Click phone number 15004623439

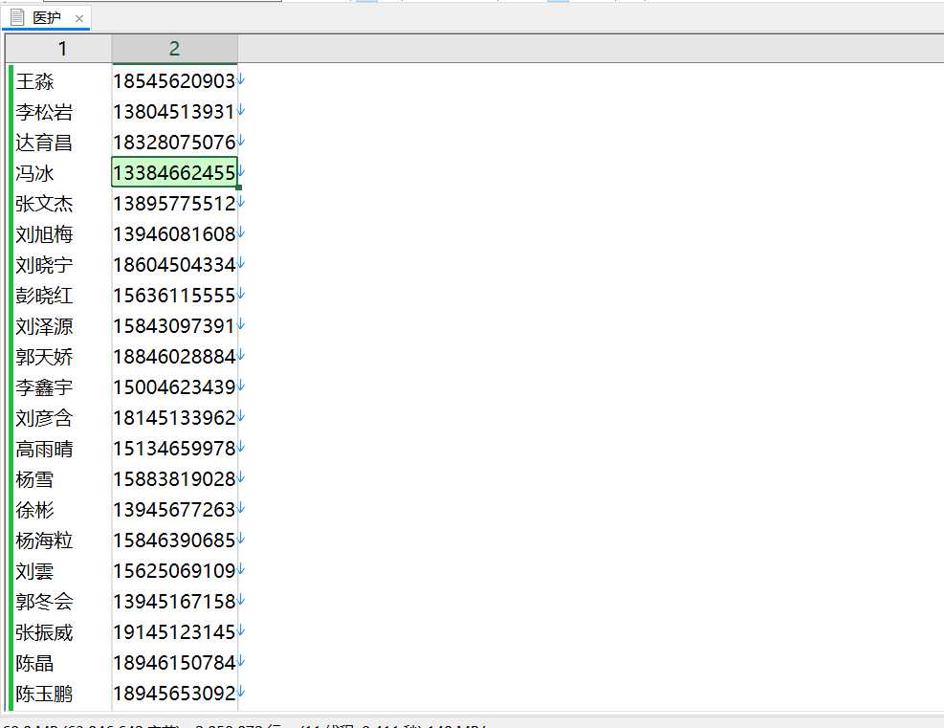tap(174, 386)
